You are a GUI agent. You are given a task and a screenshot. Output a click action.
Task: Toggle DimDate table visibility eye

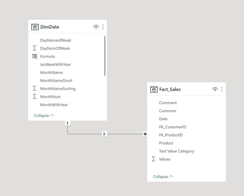96,27
